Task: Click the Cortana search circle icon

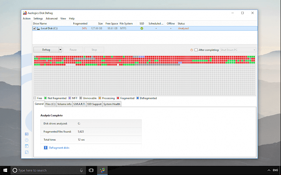Action: (x=15, y=170)
